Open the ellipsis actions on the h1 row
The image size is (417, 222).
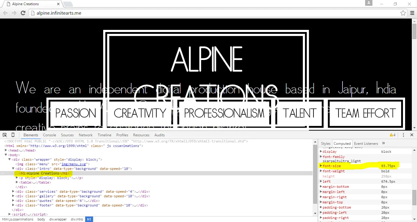tap(2, 173)
